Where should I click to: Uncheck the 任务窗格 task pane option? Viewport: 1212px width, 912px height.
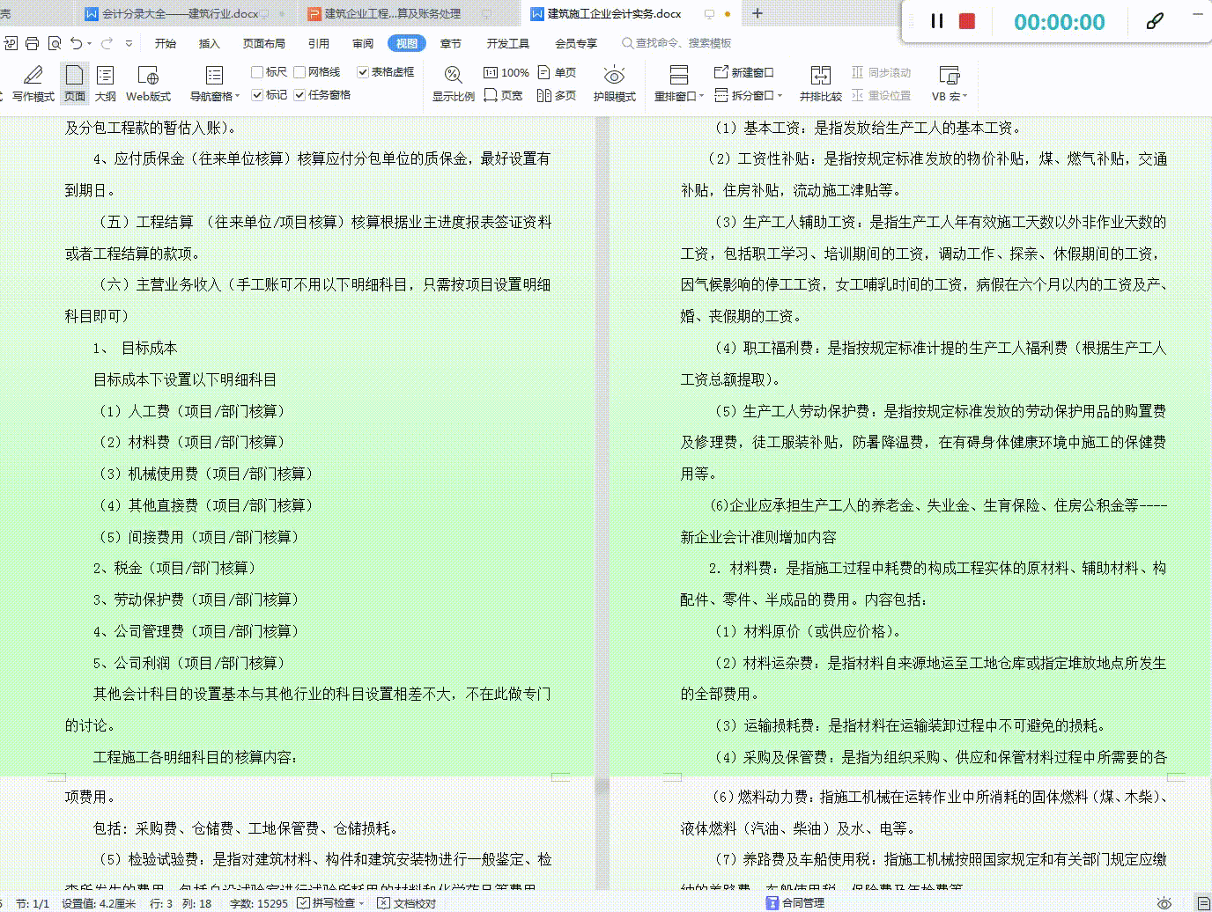[299, 95]
